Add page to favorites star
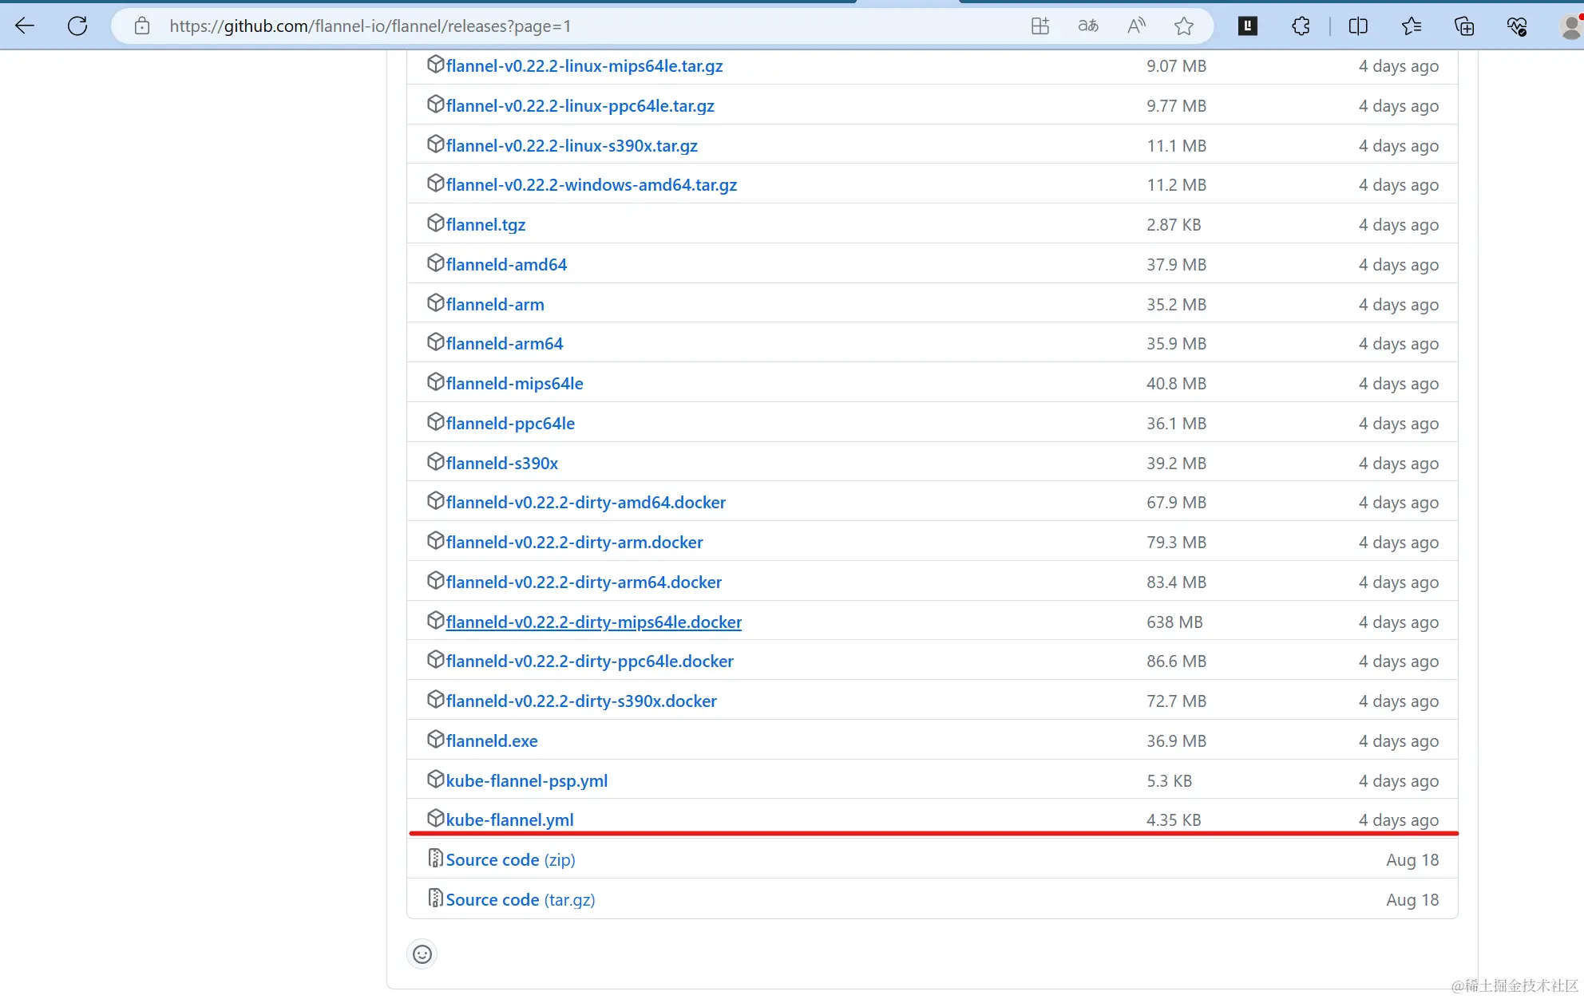The height and width of the screenshot is (999, 1584). 1183,26
